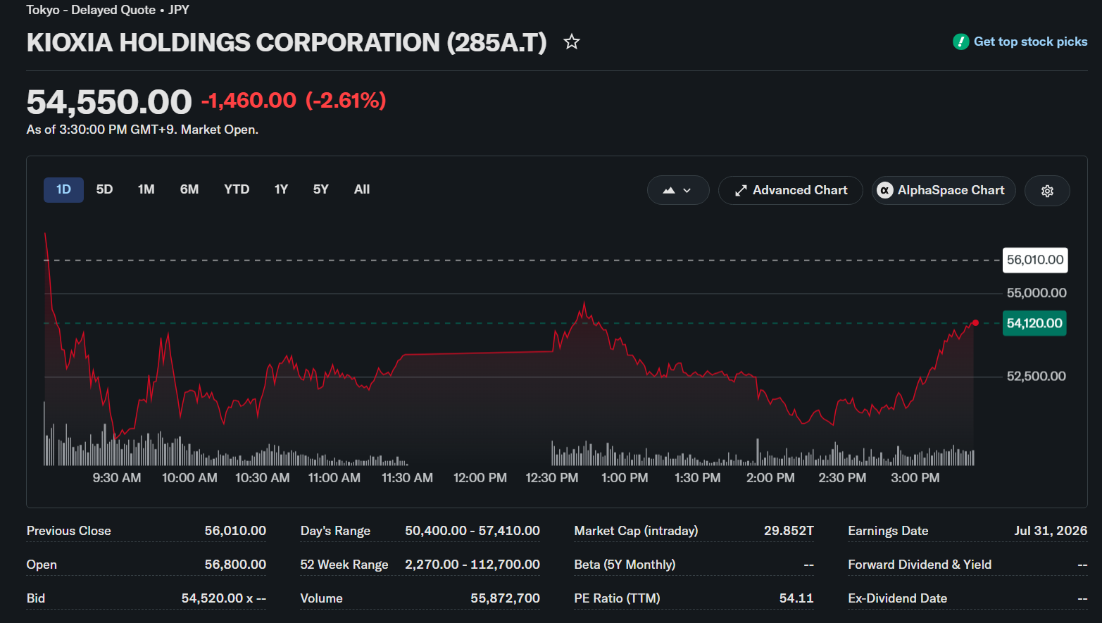Expand the chart type dropdown chevron
The height and width of the screenshot is (623, 1102).
(687, 191)
